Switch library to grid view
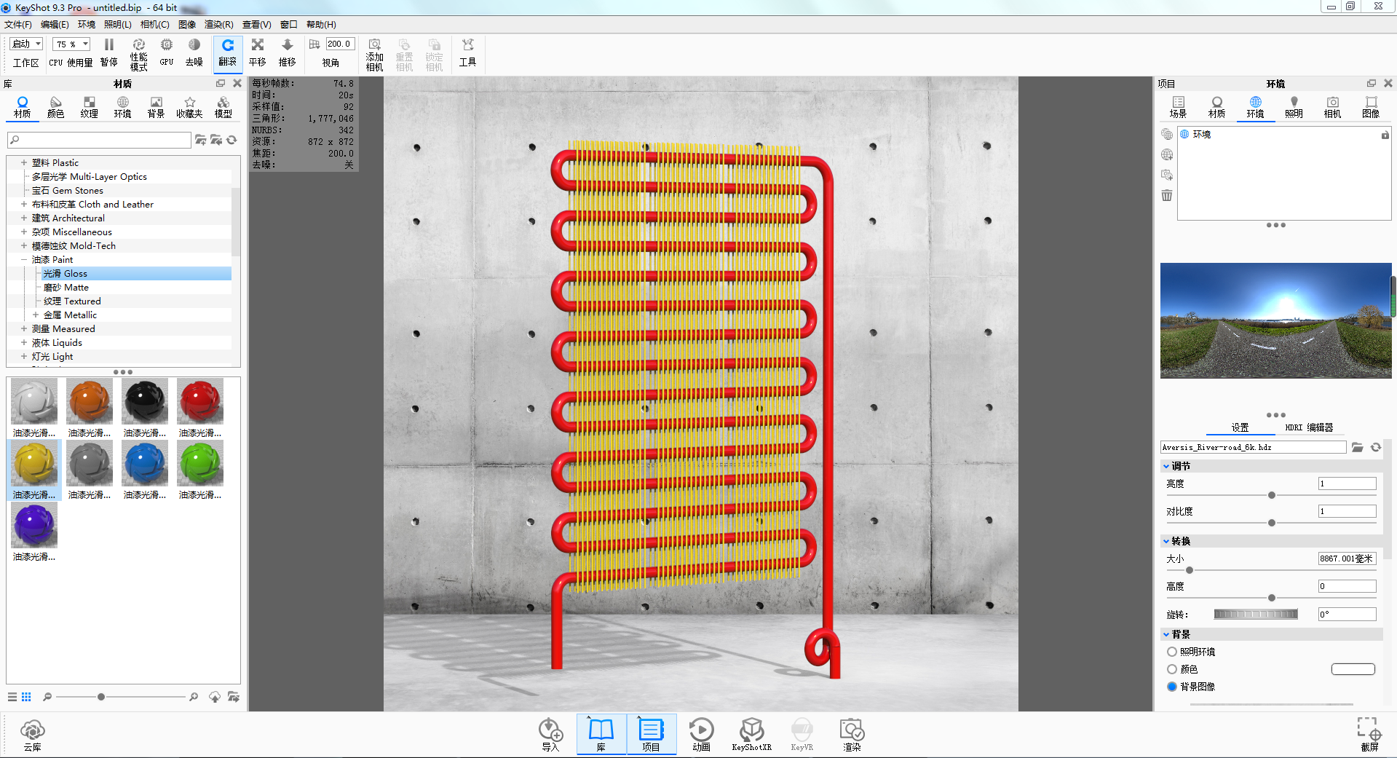The image size is (1397, 758). (x=26, y=697)
